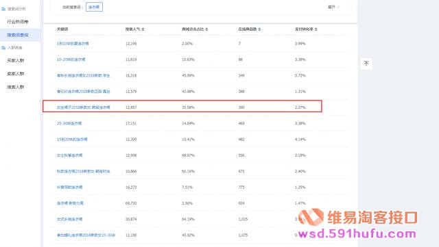This screenshot has height=247, width=439.
Task: Select the 连衣裙 current search term tag
Action: click(x=94, y=7)
